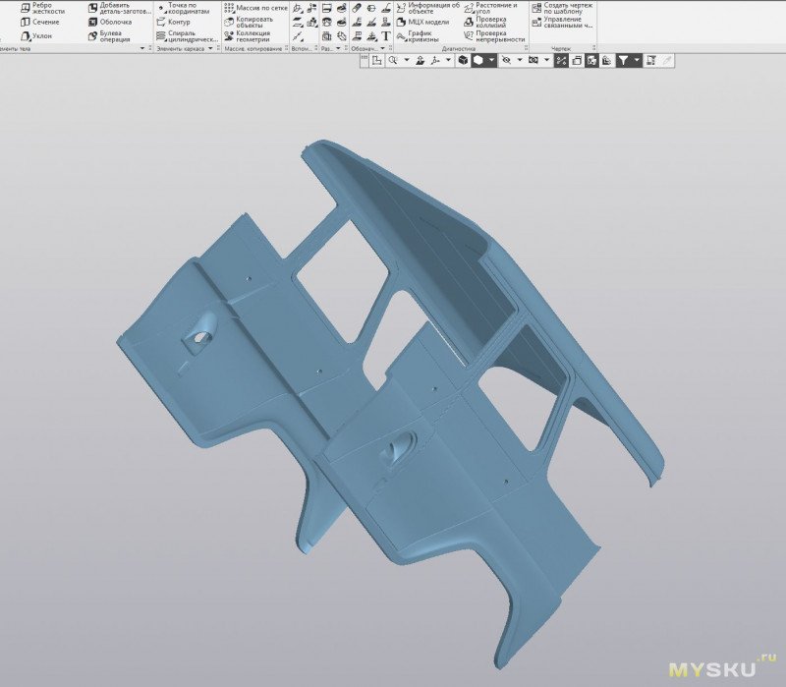The image size is (786, 687).
Task: Click the Диагностика panel label
Action: 458,48
